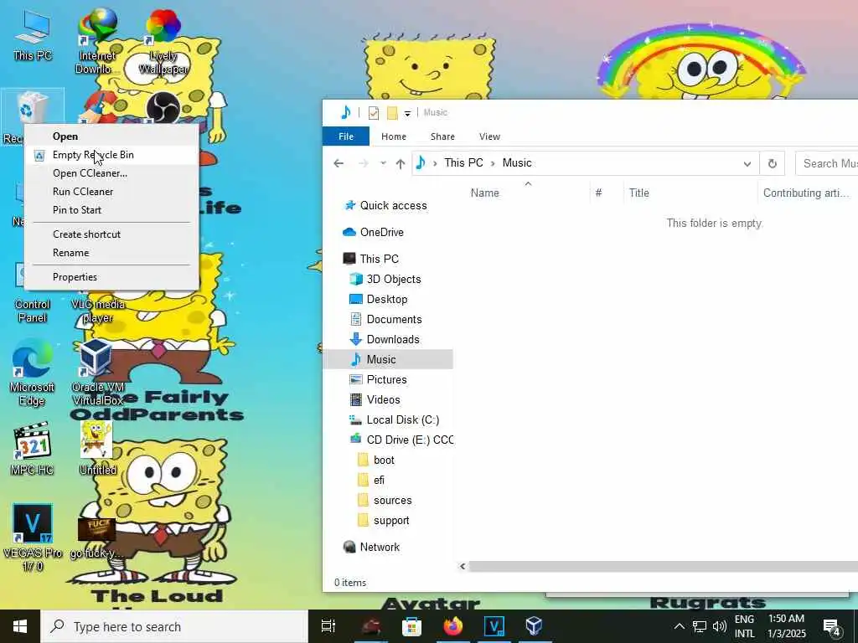Choose Empty Recycle Bin from context menu
Image resolution: width=858 pixels, height=643 pixels.
click(x=111, y=155)
